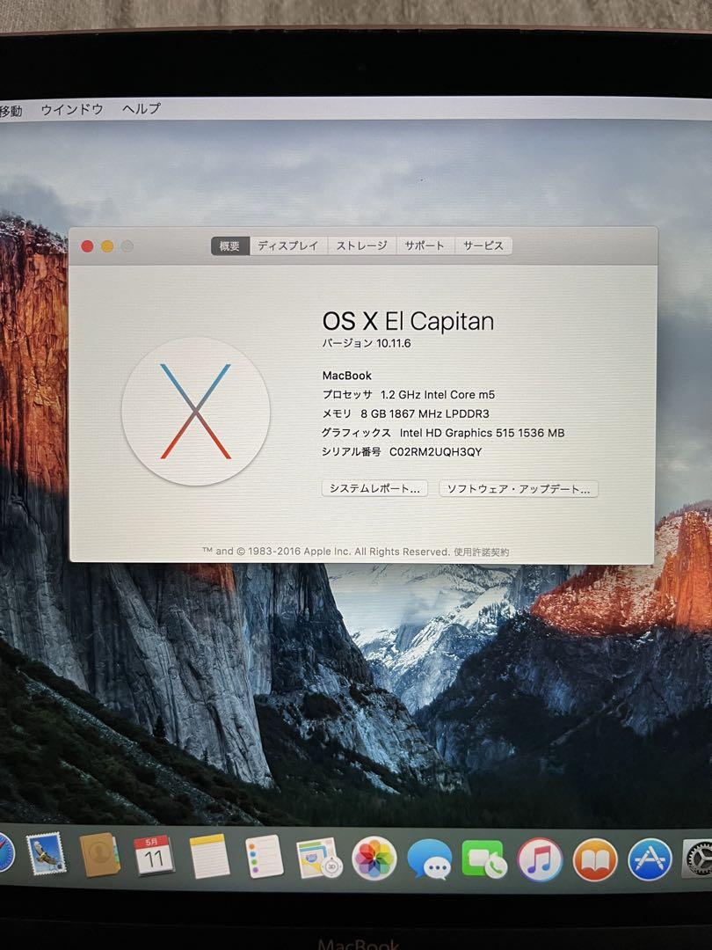
Task: Open the Contacts app in the Dock
Action: pos(100,854)
